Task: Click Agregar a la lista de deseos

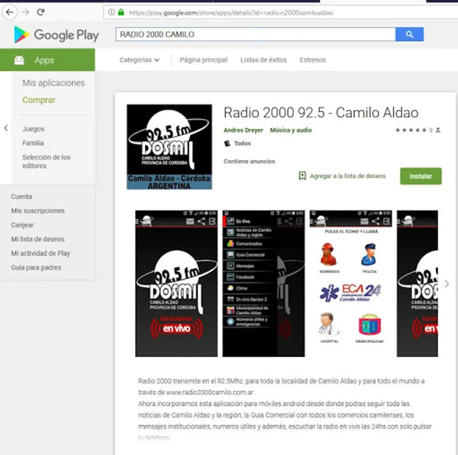Action: [348, 176]
